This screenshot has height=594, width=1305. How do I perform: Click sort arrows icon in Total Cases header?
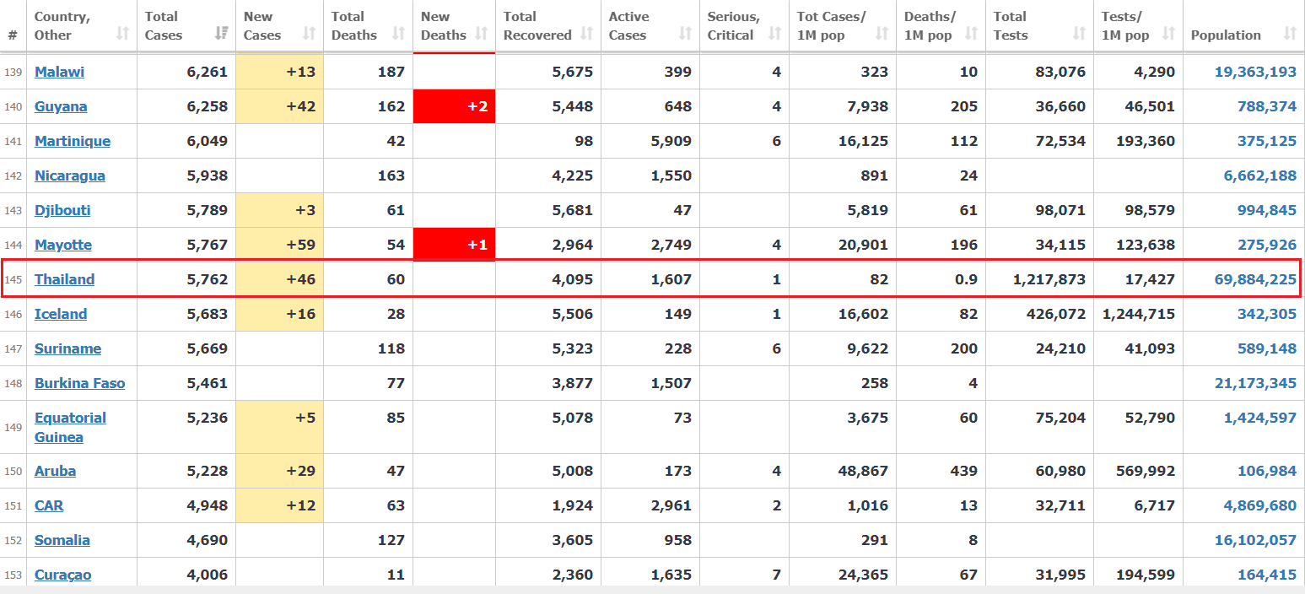click(x=222, y=34)
